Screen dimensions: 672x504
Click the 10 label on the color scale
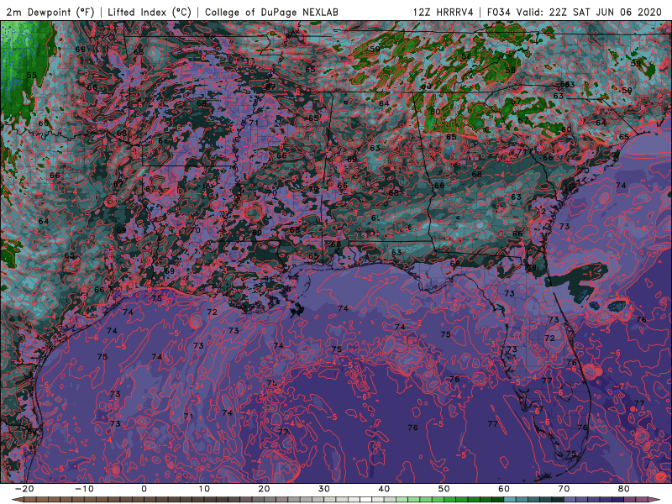pos(204,489)
